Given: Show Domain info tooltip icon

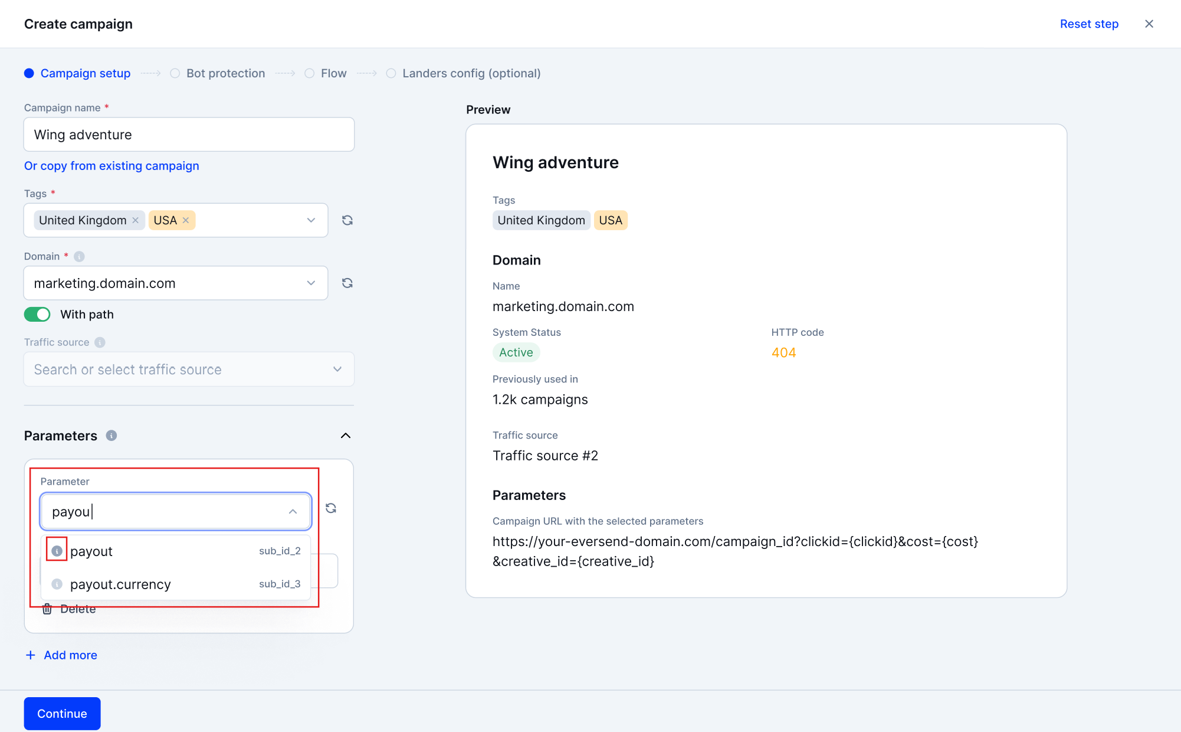Looking at the screenshot, I should (79, 256).
